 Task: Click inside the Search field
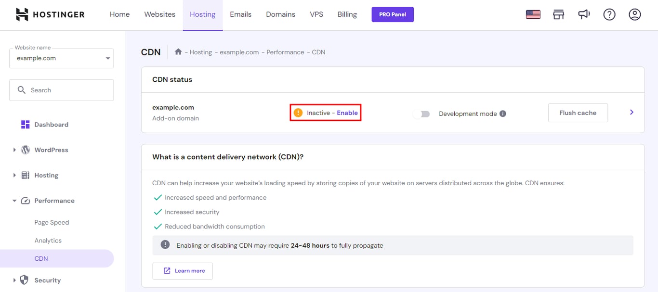coord(61,90)
